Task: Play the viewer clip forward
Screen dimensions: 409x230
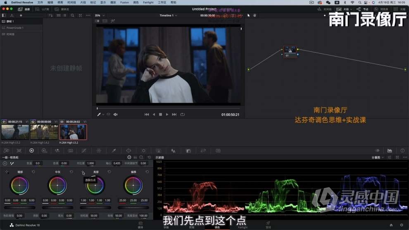Action: pyautogui.click(x=167, y=114)
